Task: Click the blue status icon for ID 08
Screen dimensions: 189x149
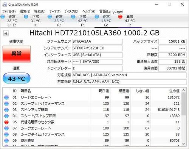Action: click(x=6, y=134)
